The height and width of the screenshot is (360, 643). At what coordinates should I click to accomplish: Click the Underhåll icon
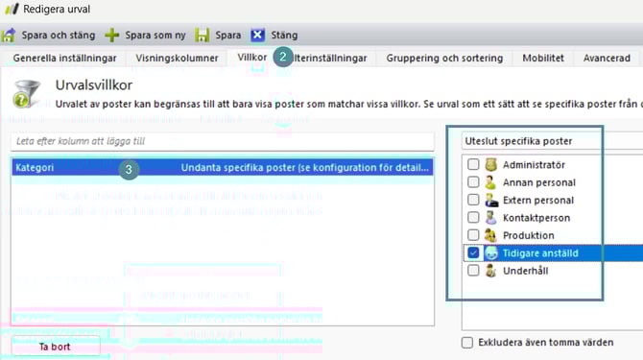(490, 271)
